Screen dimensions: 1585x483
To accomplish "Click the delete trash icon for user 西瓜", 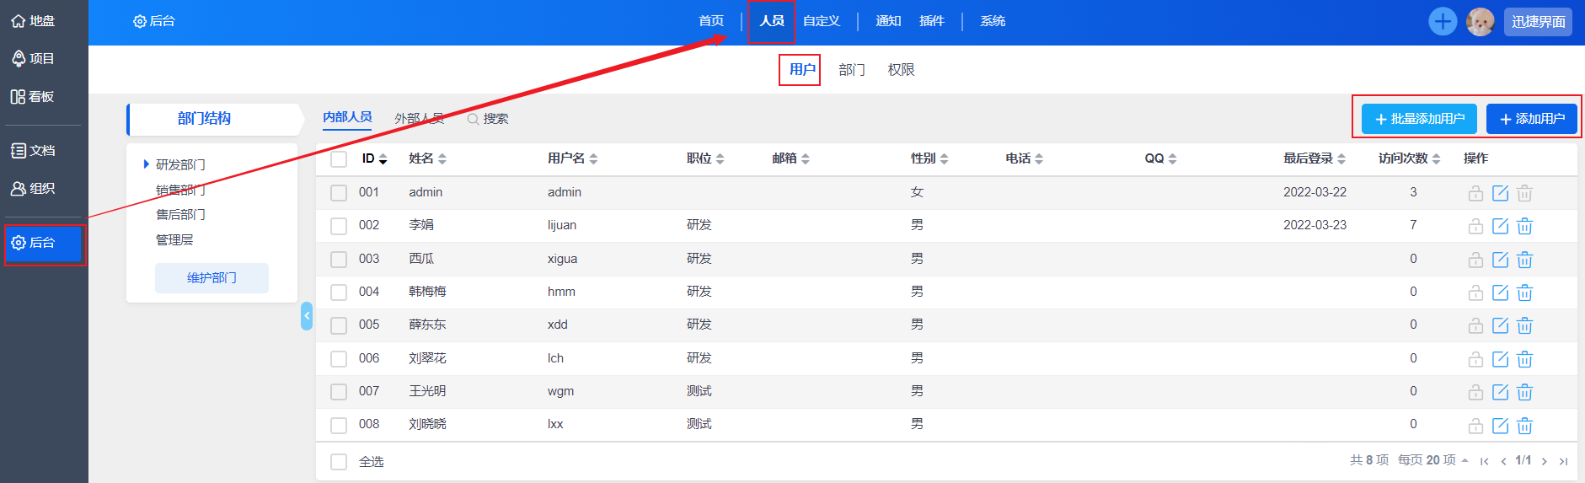I will 1524,260.
